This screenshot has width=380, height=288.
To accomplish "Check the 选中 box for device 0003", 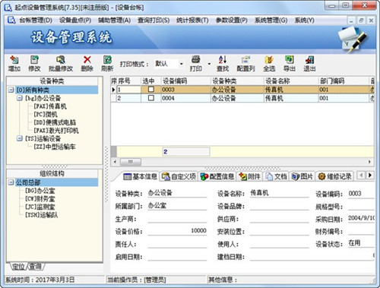I will pos(151,90).
